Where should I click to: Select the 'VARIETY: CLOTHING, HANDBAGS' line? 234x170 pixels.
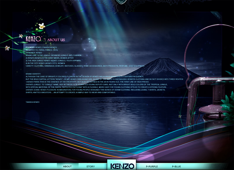pos(85,66)
